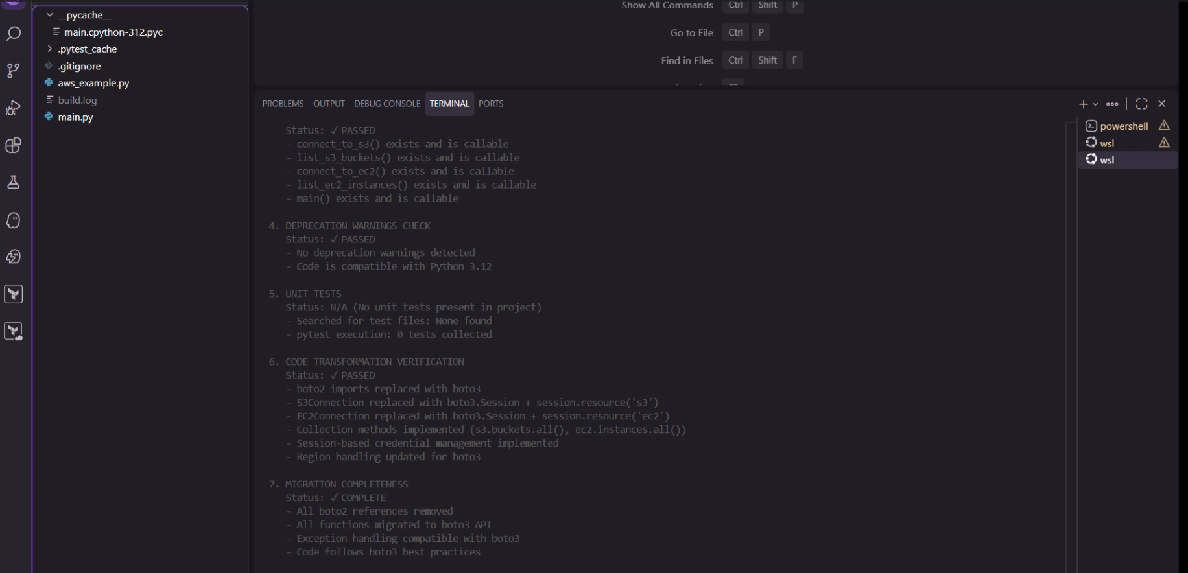The height and width of the screenshot is (573, 1188).
Task: Click 'Status: N/A' unit tests line
Action: [413, 307]
